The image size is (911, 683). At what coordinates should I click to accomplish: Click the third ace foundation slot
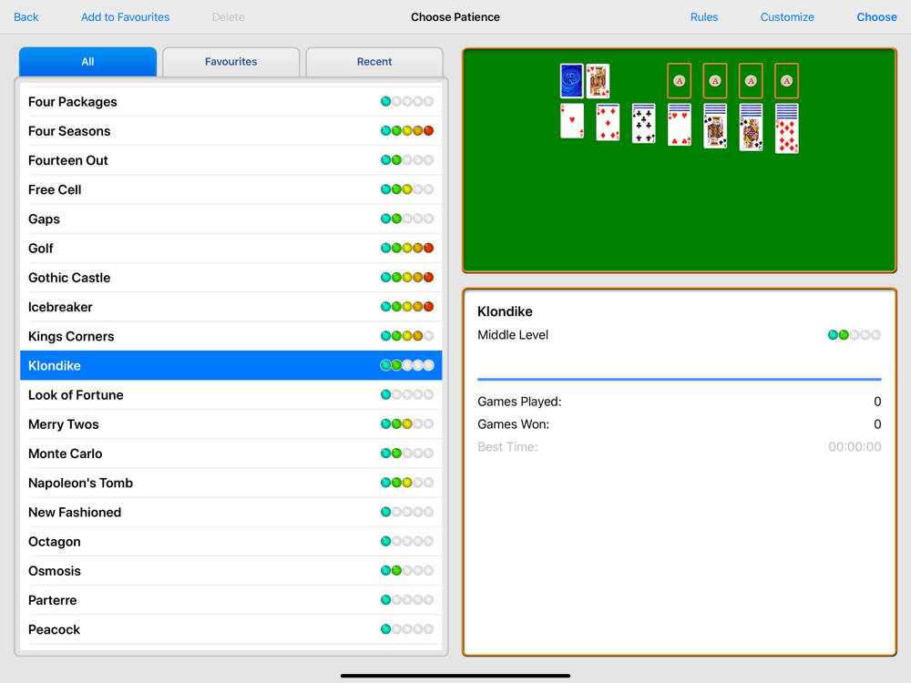click(x=751, y=81)
